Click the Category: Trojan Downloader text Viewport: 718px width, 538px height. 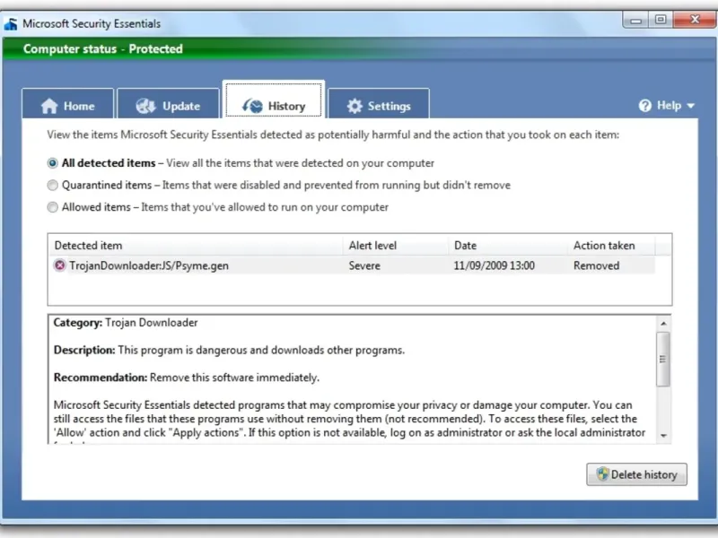click(x=126, y=323)
